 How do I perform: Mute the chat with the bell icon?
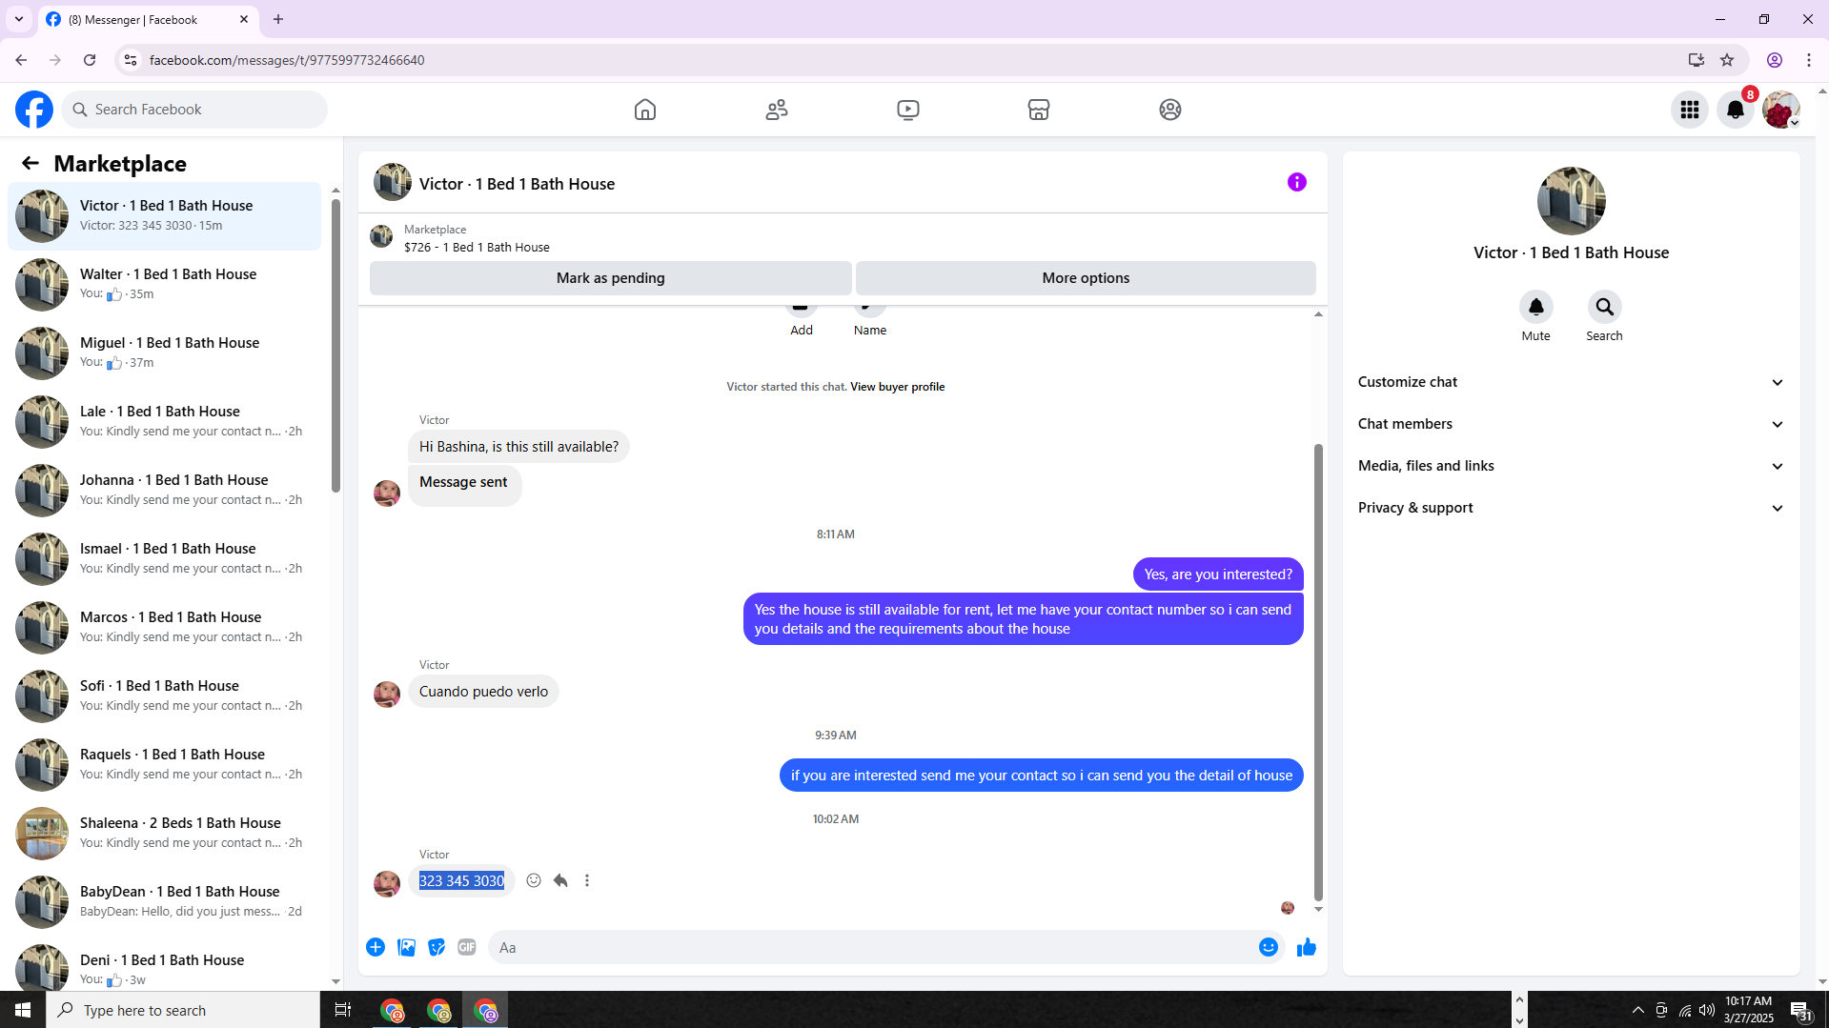coord(1535,307)
